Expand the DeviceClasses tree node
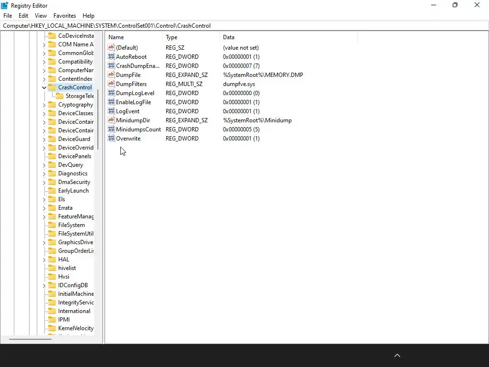The width and height of the screenshot is (489, 367). [44, 114]
